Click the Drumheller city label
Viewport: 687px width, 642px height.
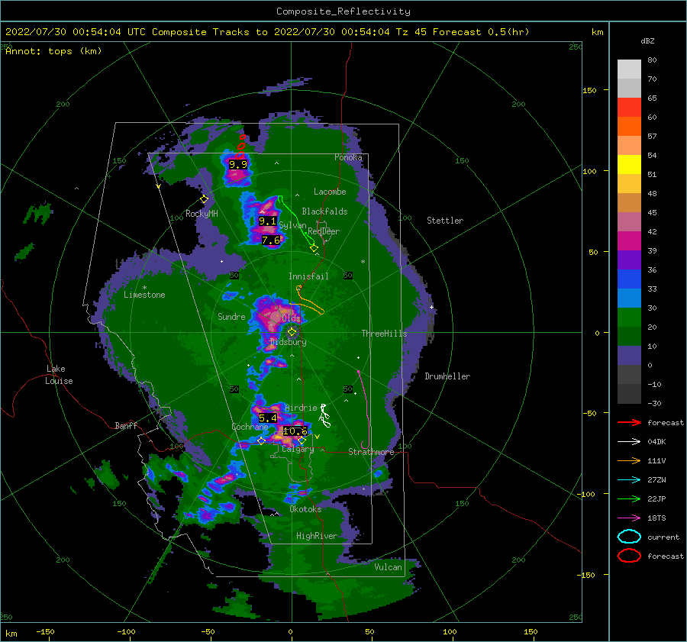447,376
